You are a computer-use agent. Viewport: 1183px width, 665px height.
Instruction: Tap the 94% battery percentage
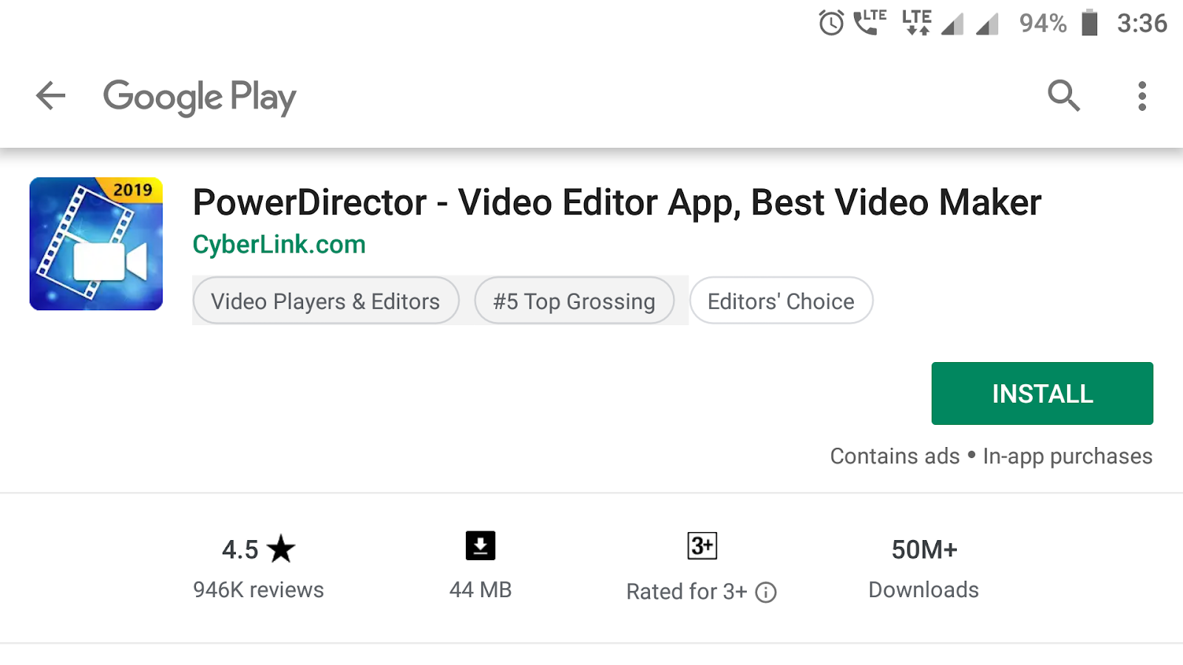1043,24
